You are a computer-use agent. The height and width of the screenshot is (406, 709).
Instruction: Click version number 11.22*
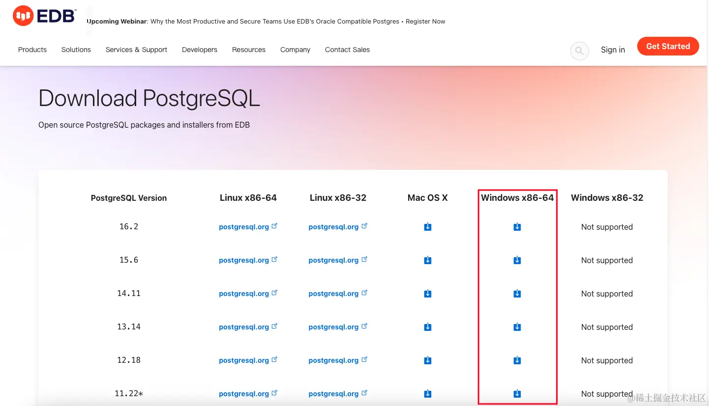click(129, 394)
